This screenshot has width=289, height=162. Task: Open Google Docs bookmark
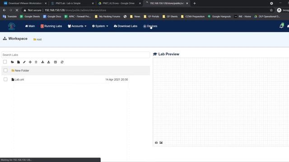point(52,17)
